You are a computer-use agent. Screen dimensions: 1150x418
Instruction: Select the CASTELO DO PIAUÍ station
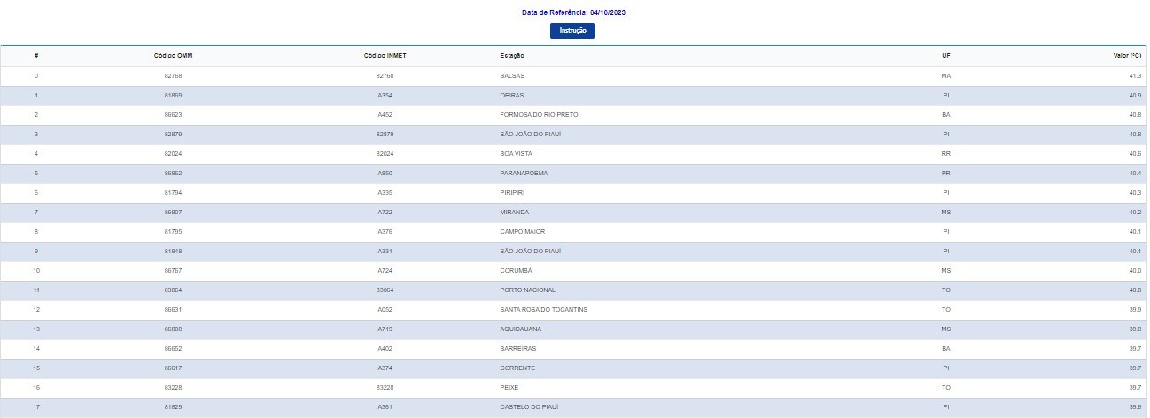[x=530, y=407]
